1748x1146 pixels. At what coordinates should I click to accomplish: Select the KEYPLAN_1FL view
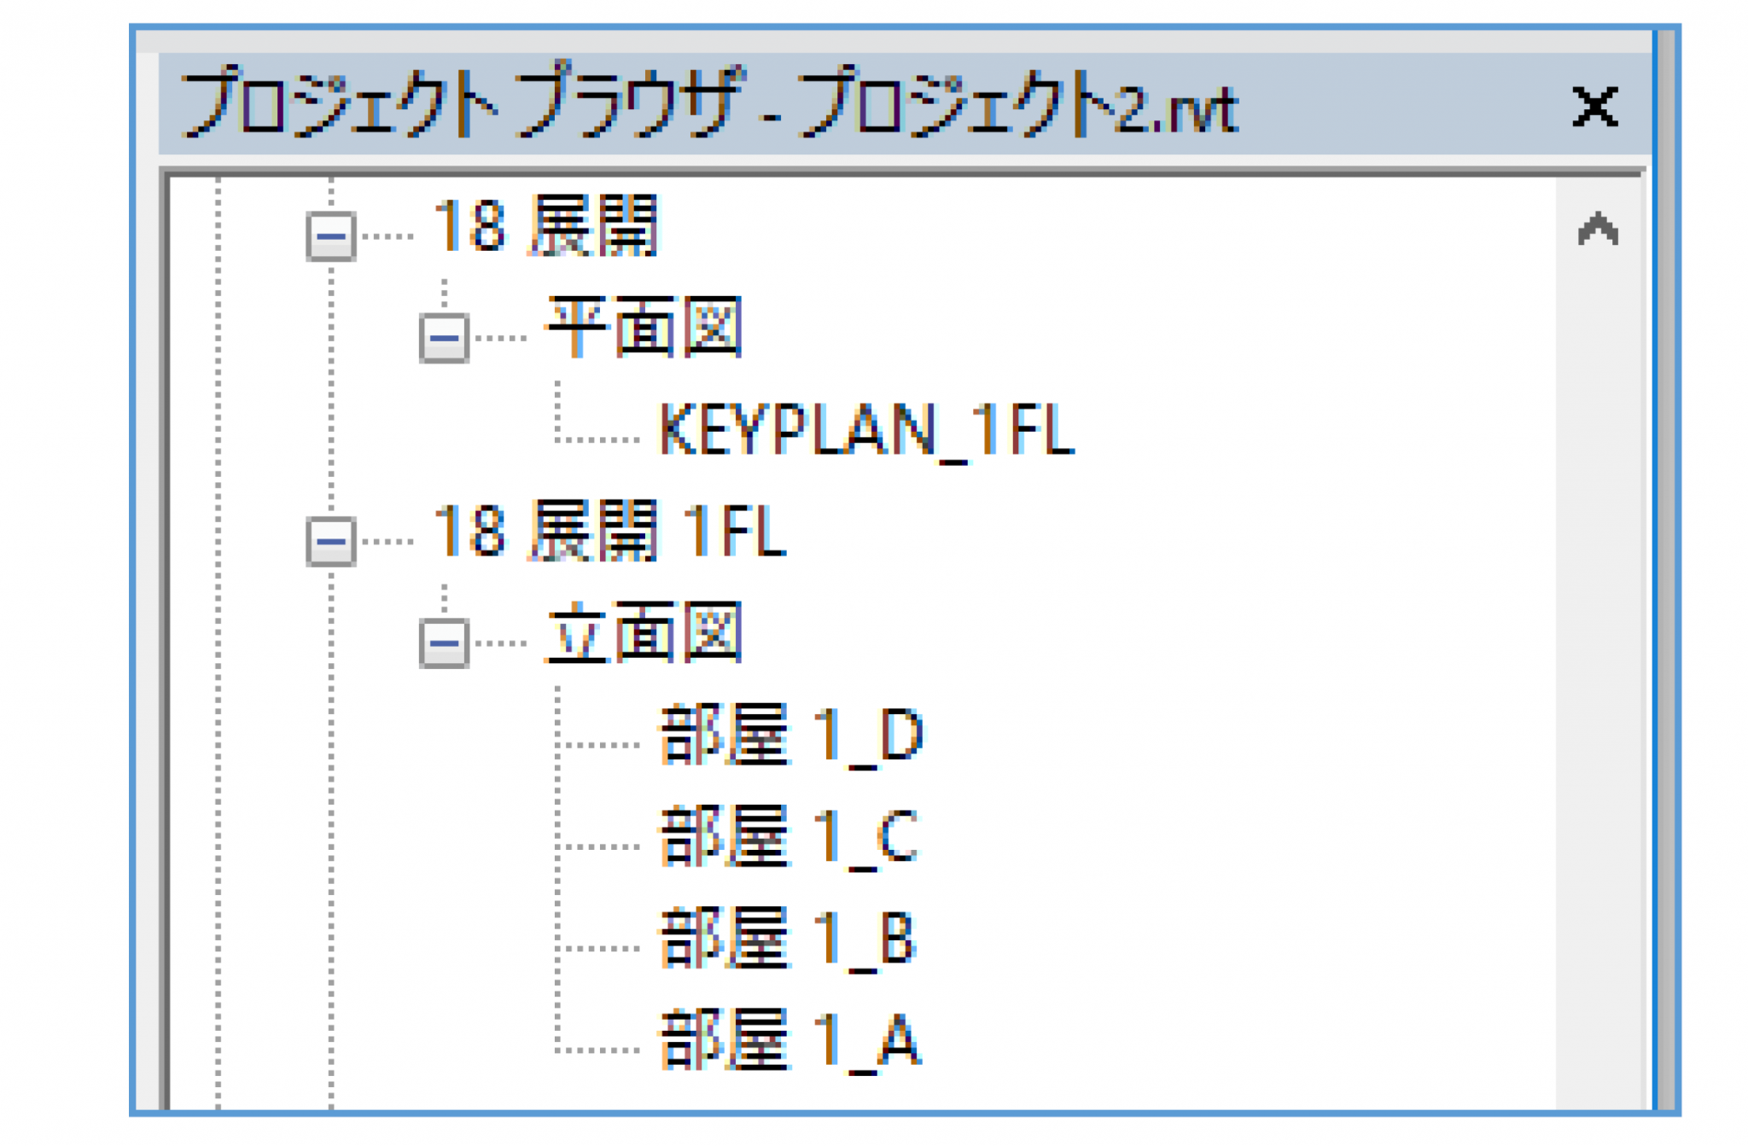[x=865, y=431]
